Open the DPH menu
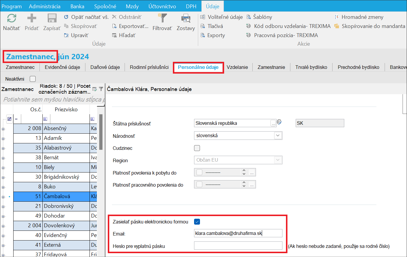 tap(191, 6)
